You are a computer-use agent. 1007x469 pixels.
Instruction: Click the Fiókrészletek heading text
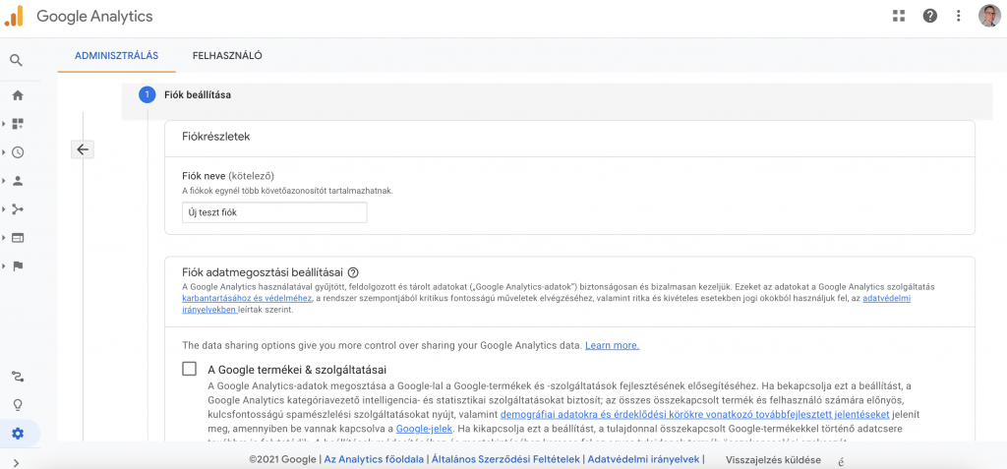click(x=216, y=137)
